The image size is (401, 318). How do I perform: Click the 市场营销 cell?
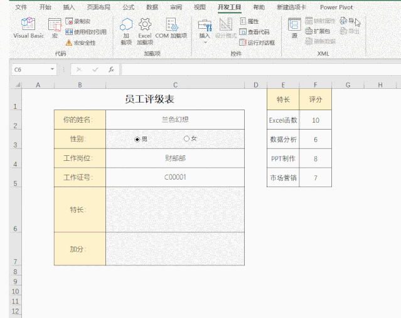click(x=283, y=178)
